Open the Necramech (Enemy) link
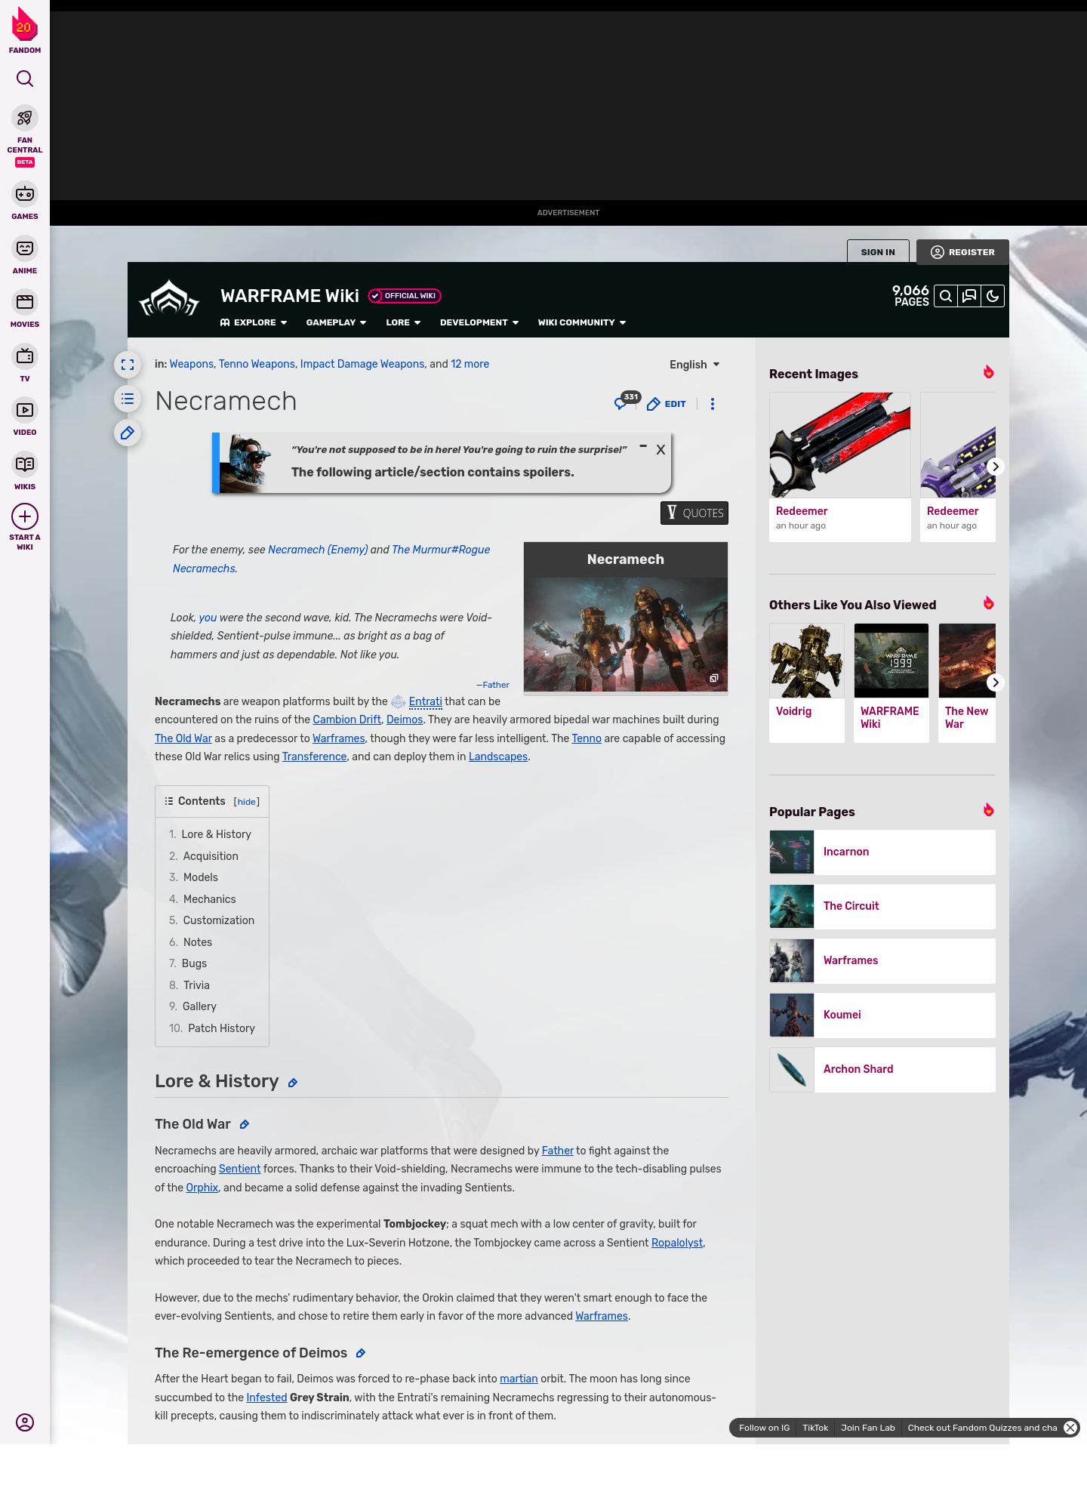Viewport: 1087px width, 1510px height. [318, 550]
